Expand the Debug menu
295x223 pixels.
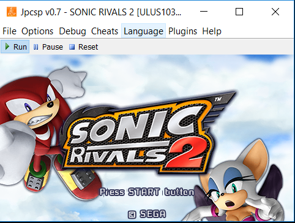point(72,31)
